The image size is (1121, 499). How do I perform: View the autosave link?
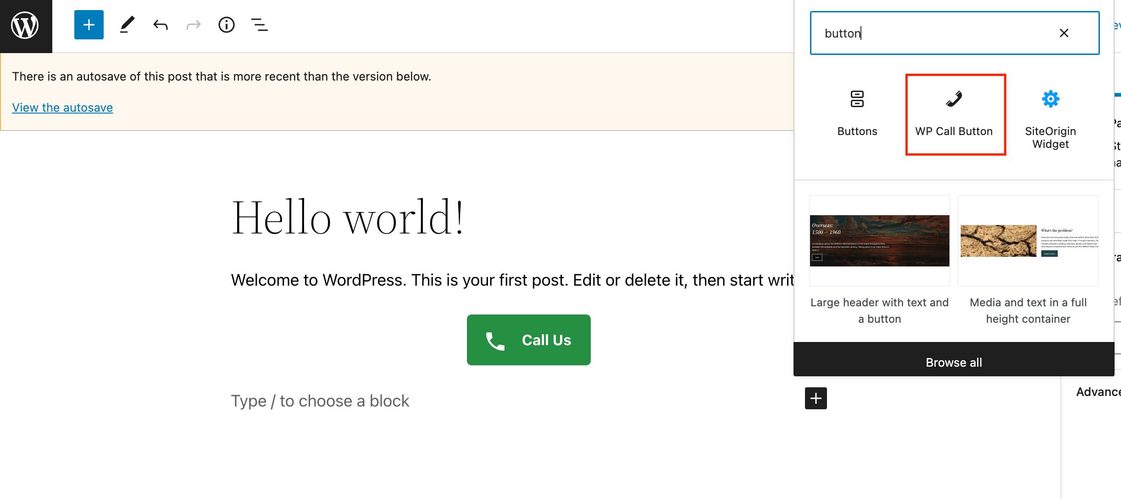tap(61, 107)
